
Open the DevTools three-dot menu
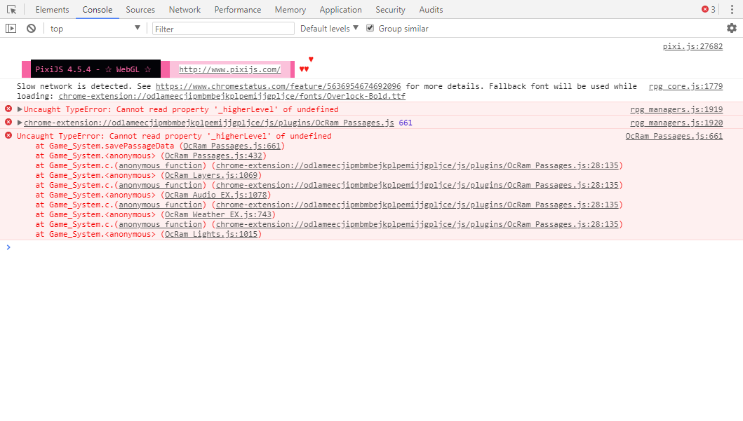coord(732,10)
